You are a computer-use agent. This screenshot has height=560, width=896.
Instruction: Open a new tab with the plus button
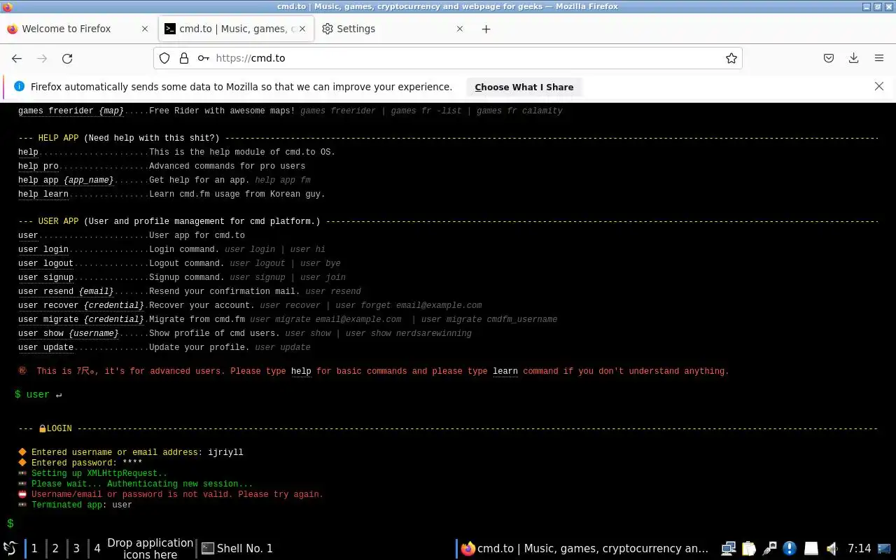(486, 29)
